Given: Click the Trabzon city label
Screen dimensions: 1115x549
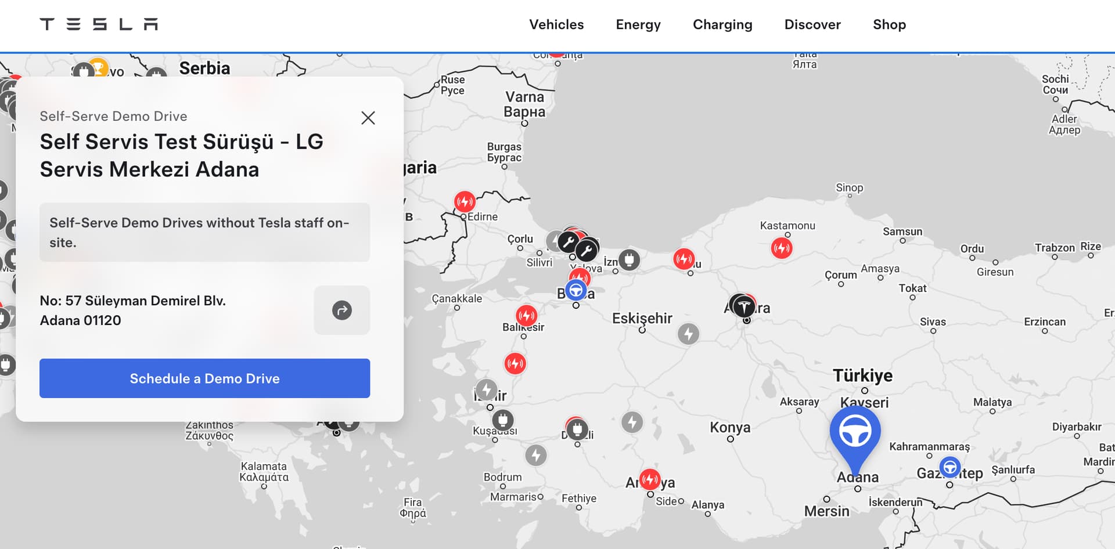Looking at the screenshot, I should (1055, 248).
